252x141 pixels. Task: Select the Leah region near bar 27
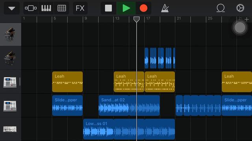pyautogui.click(x=237, y=82)
